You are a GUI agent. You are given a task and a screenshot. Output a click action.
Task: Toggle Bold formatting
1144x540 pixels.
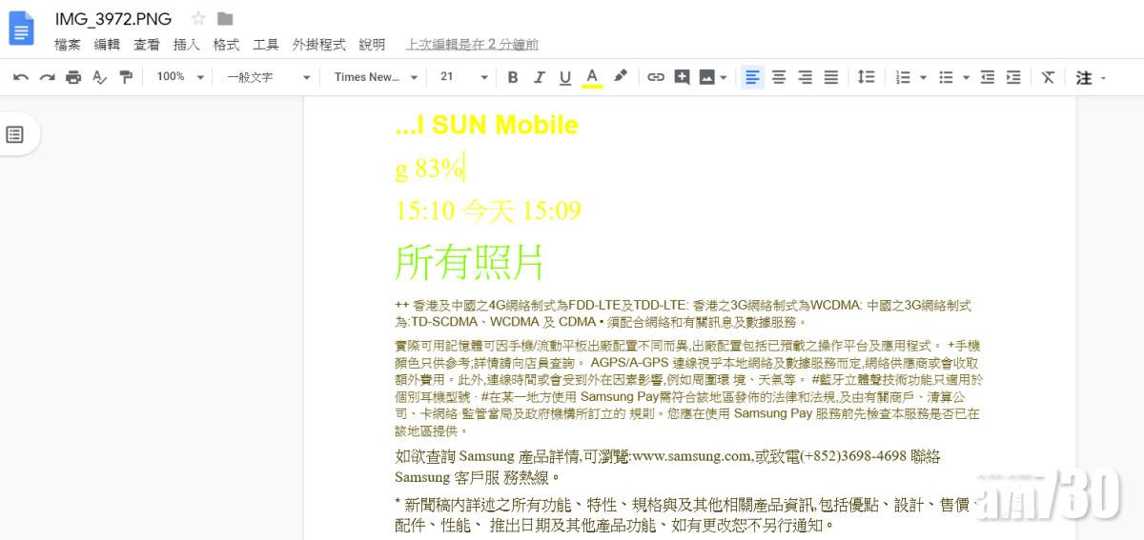(x=513, y=77)
